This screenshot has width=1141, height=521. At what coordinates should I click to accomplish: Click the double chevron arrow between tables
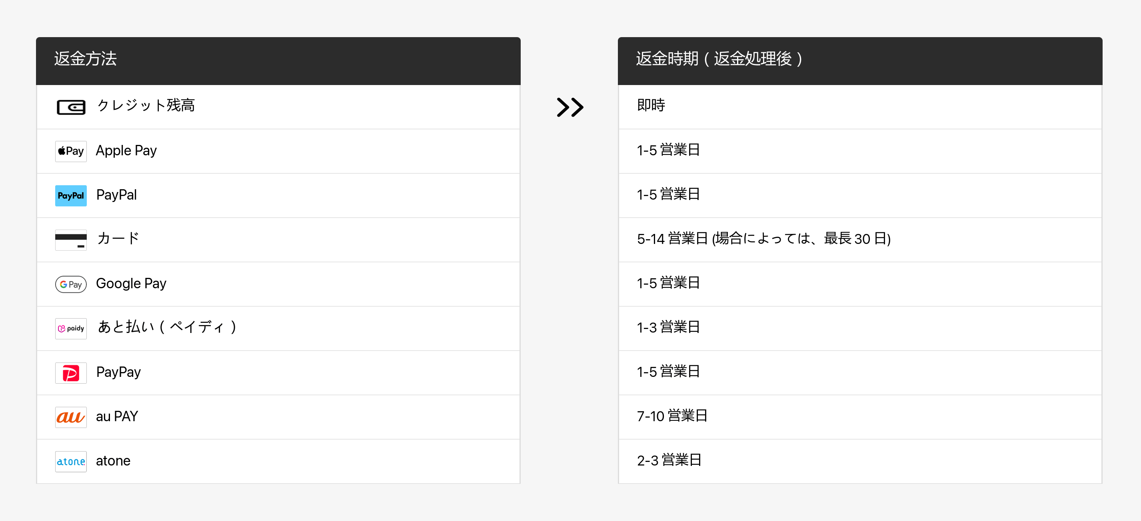[x=570, y=107]
